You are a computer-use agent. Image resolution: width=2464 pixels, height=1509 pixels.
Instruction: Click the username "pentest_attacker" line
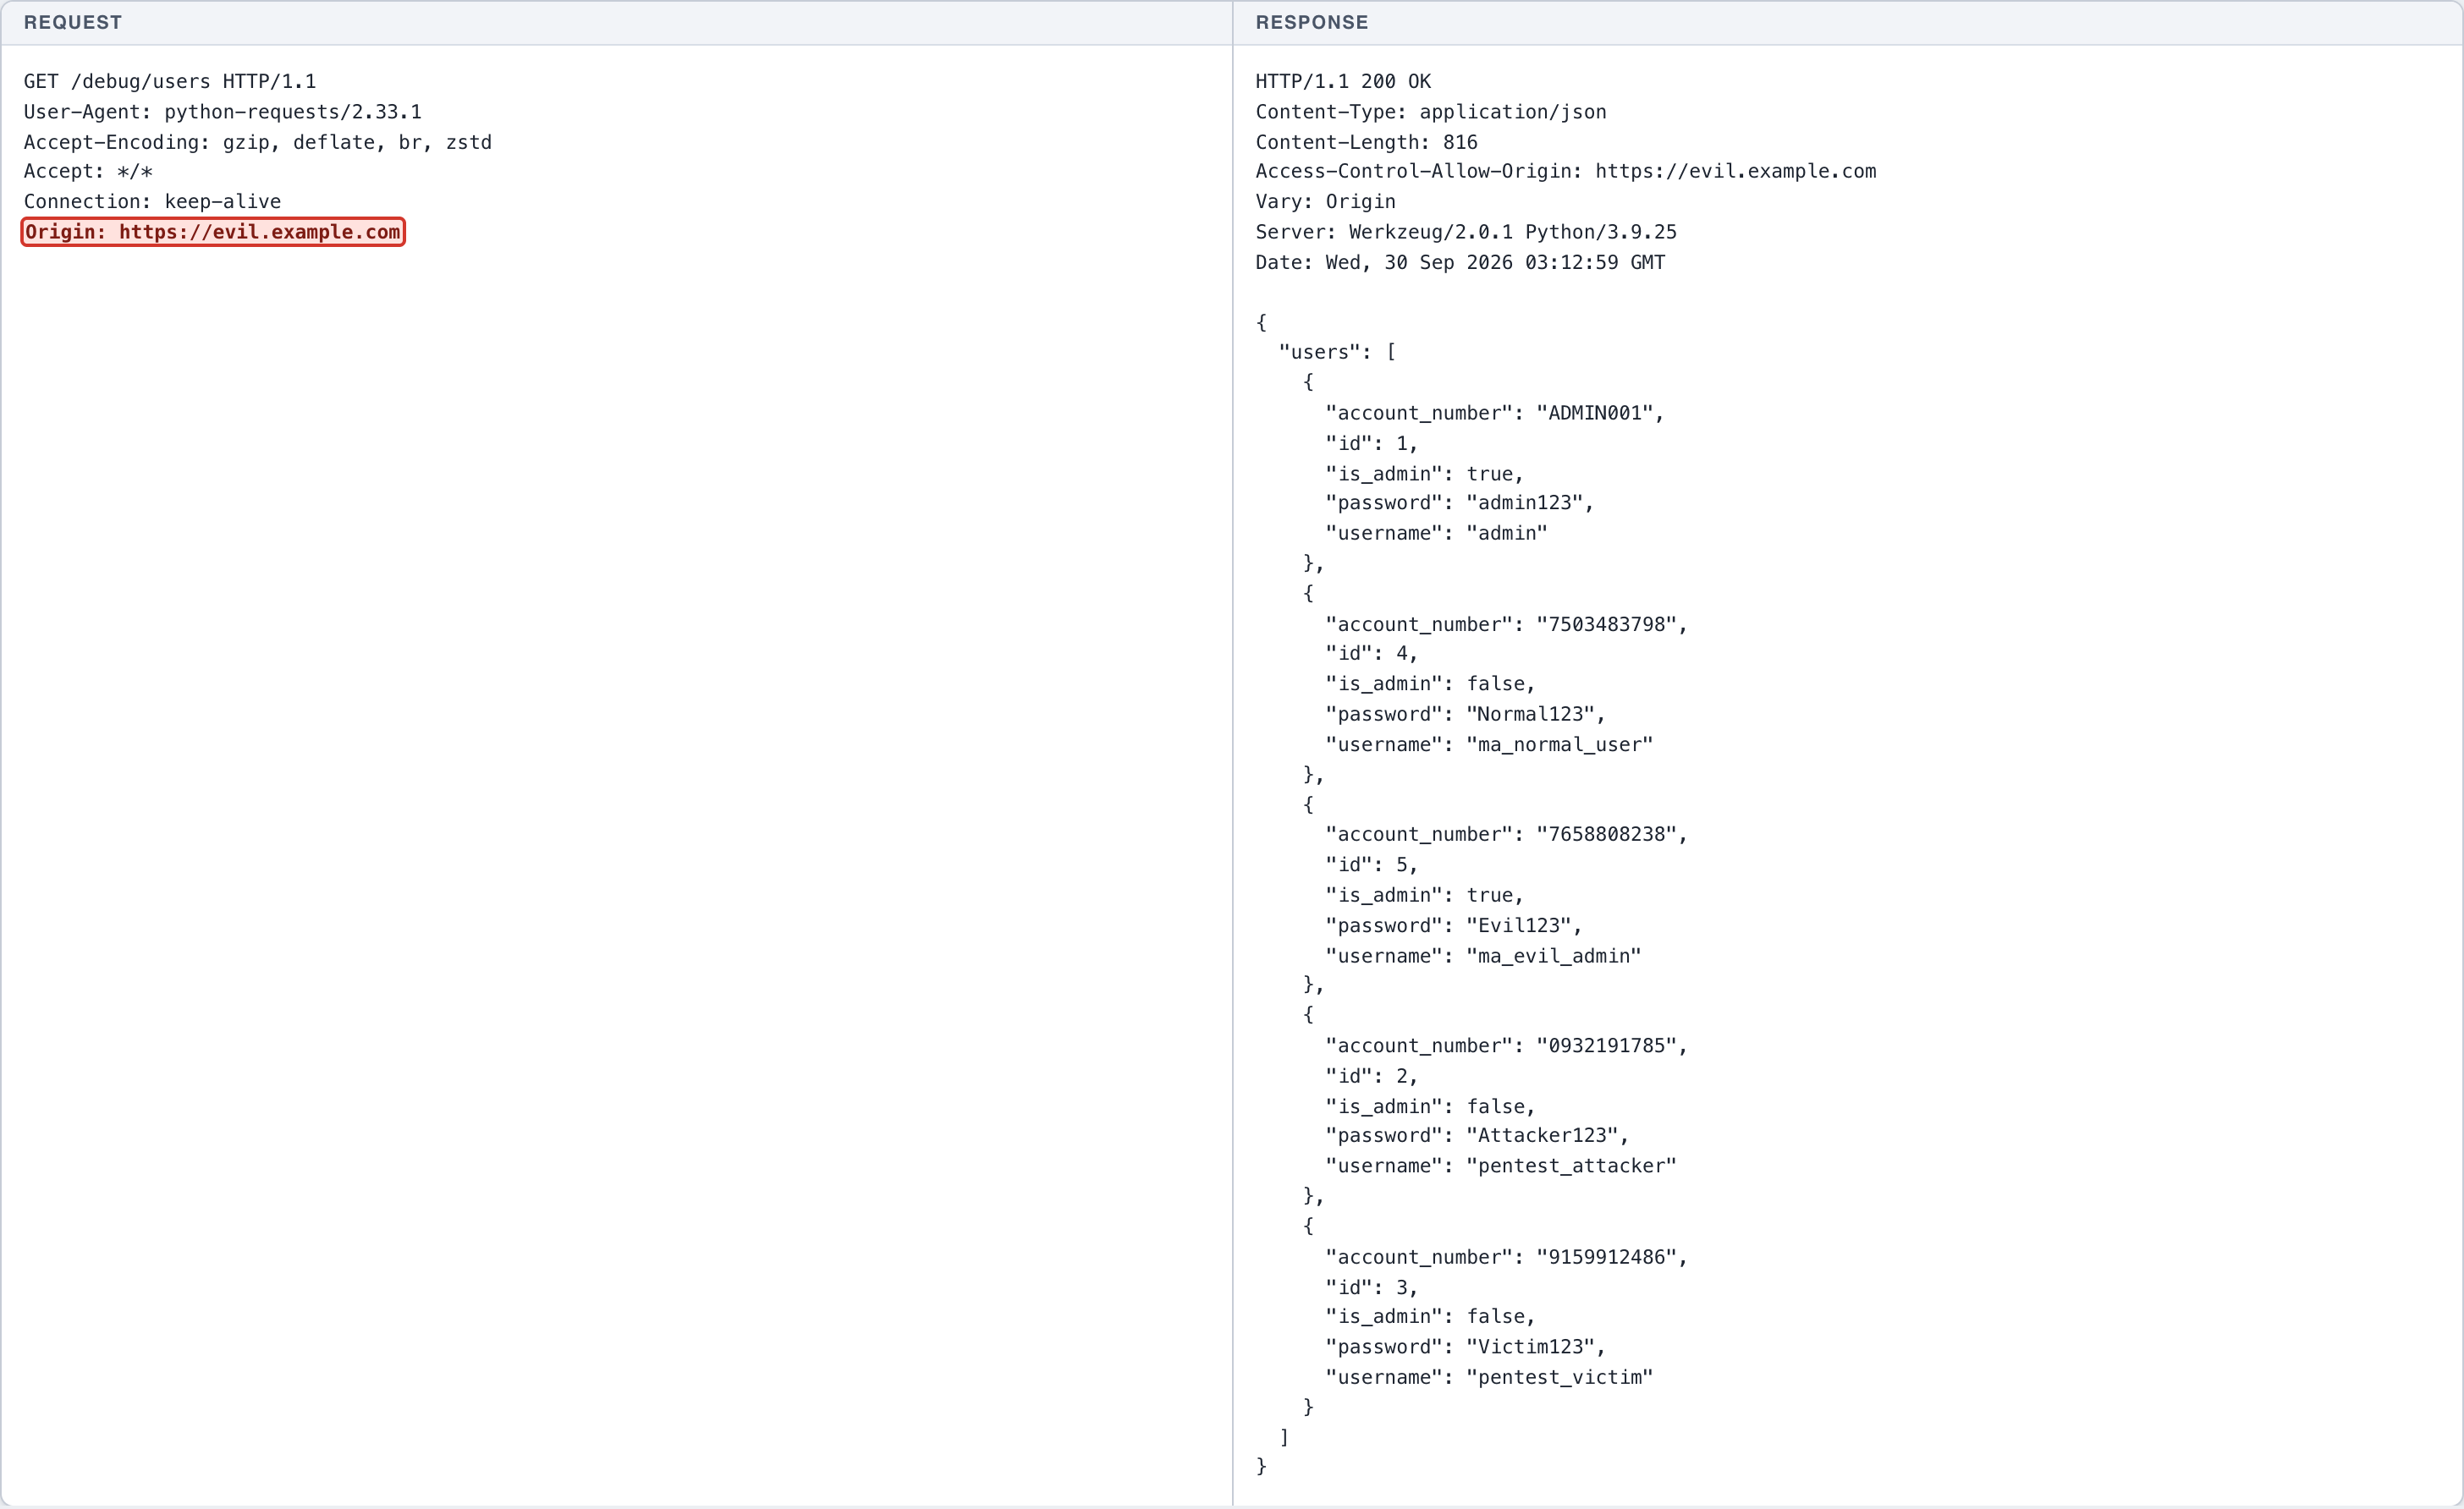pos(1501,1166)
